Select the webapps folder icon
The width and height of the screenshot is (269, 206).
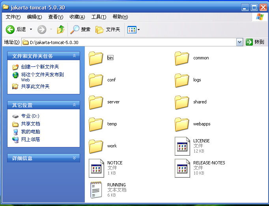(182, 124)
